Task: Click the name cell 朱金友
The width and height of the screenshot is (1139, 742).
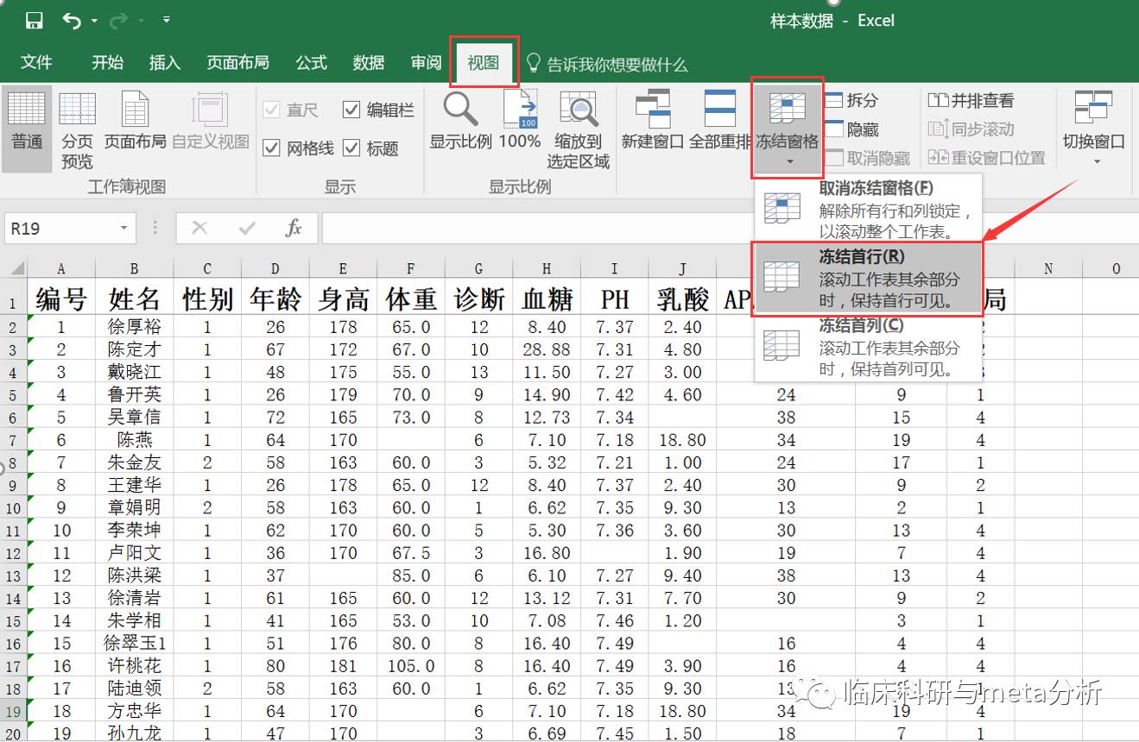Action: 134,462
